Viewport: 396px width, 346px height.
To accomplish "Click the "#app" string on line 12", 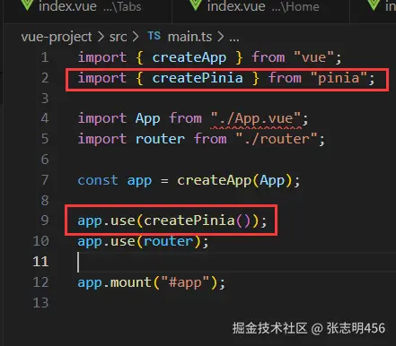I will (185, 282).
